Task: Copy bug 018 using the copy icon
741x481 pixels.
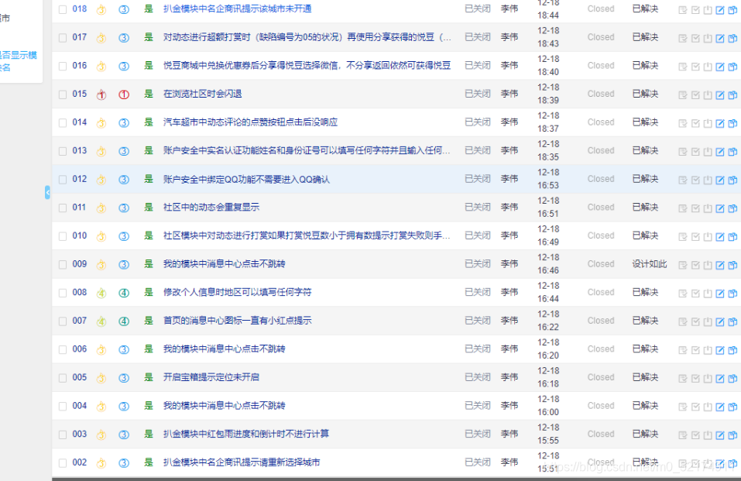Action: pos(732,10)
